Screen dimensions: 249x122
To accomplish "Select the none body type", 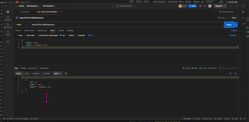I will pyautogui.click(x=19, y=35).
